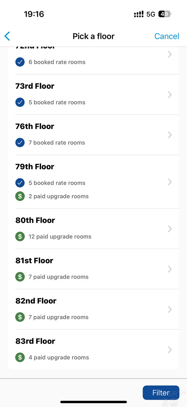Tap green dollar icon on 82nd Floor

[x=20, y=317]
